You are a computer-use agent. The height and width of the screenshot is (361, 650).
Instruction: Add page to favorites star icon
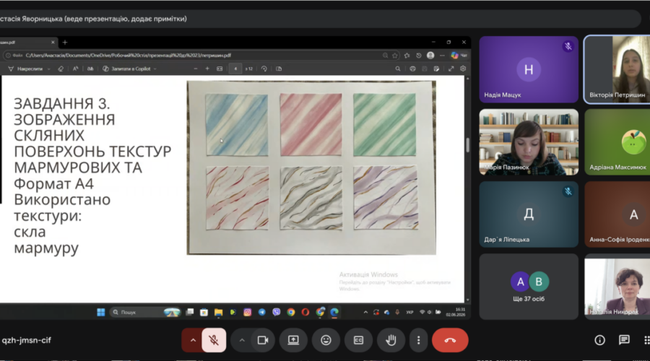(x=395, y=55)
